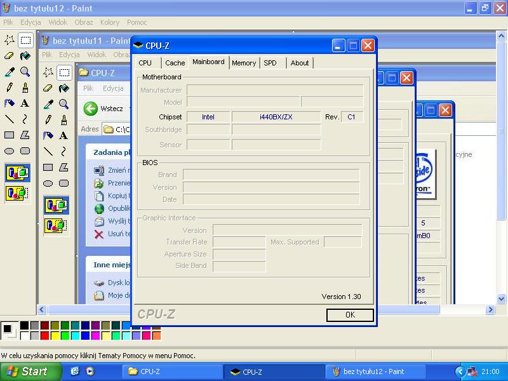Switch to the SPD tab in CPU-Z
The image size is (508, 381).
coord(271,63)
